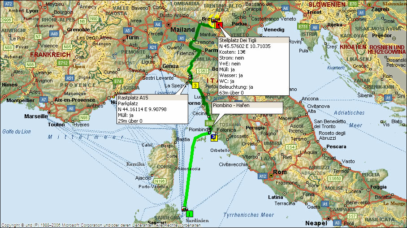Screen dimensions: 407x228
Task: Click the Perugia city label
Action: (255, 128)
